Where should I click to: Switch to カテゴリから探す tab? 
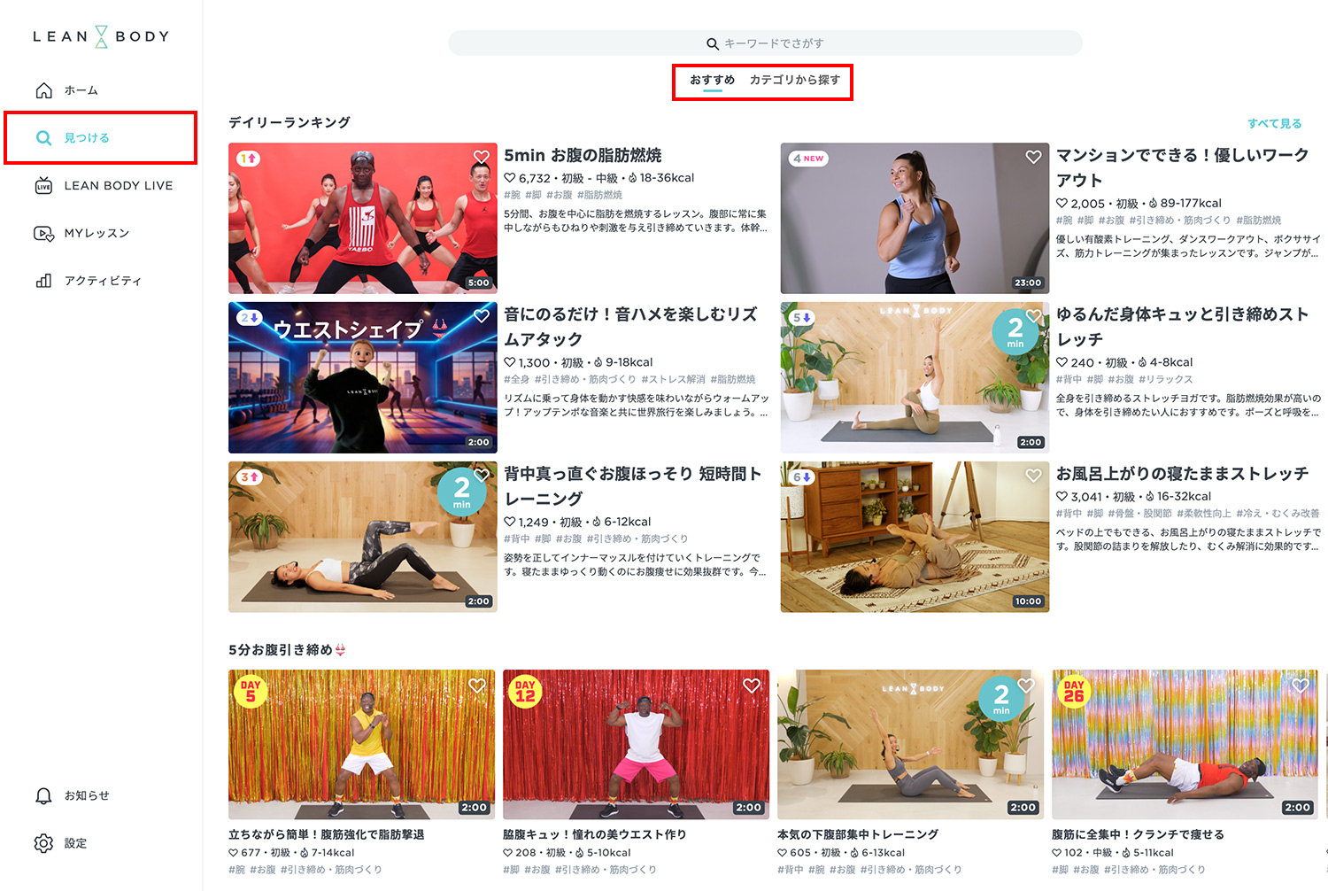795,80
